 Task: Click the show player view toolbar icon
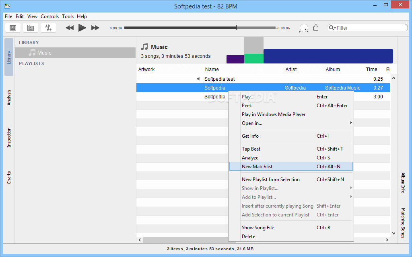tap(13, 28)
